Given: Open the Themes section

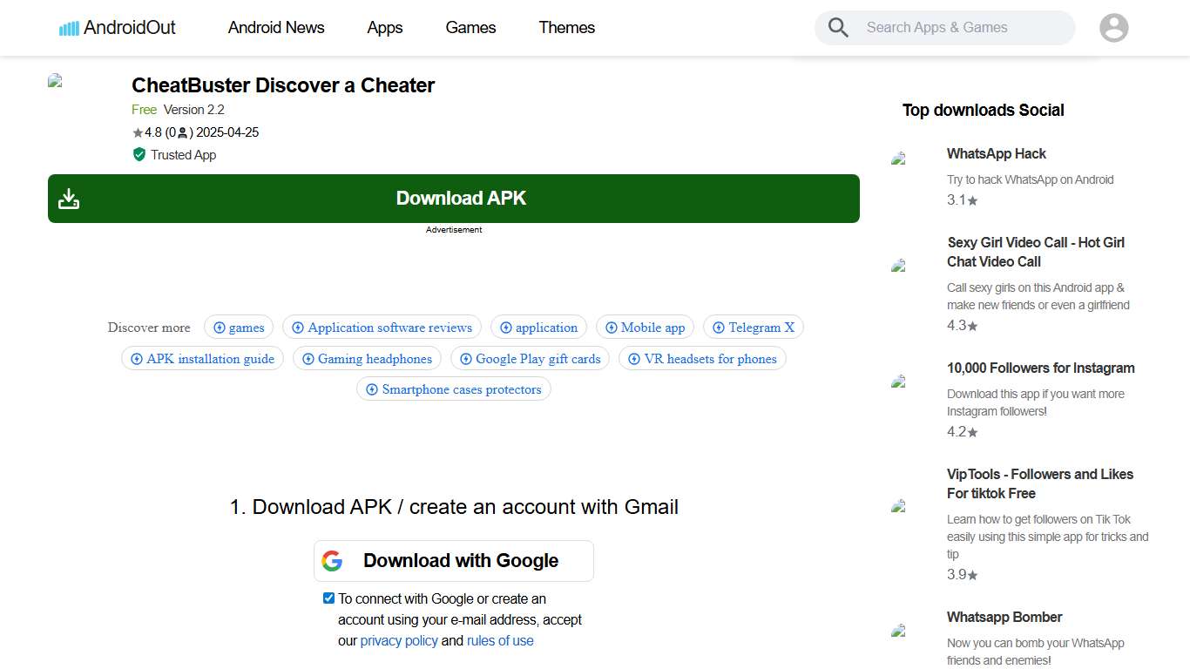Looking at the screenshot, I should click(x=566, y=27).
